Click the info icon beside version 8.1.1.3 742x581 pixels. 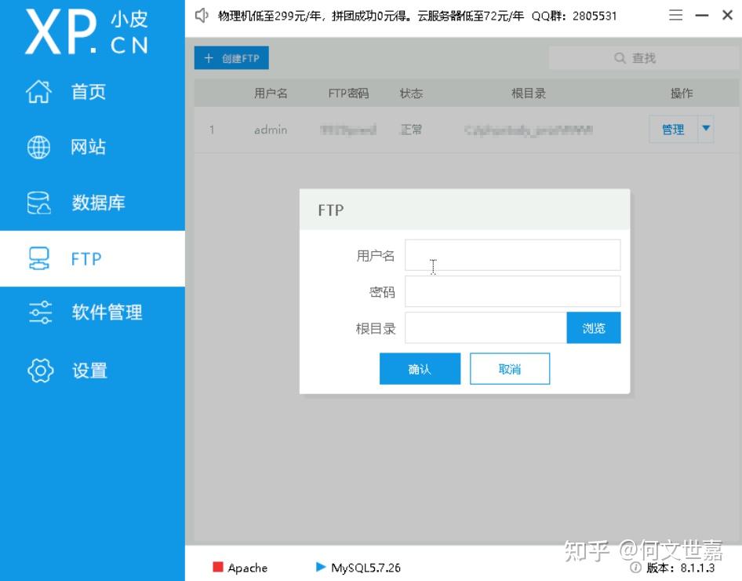click(x=634, y=569)
